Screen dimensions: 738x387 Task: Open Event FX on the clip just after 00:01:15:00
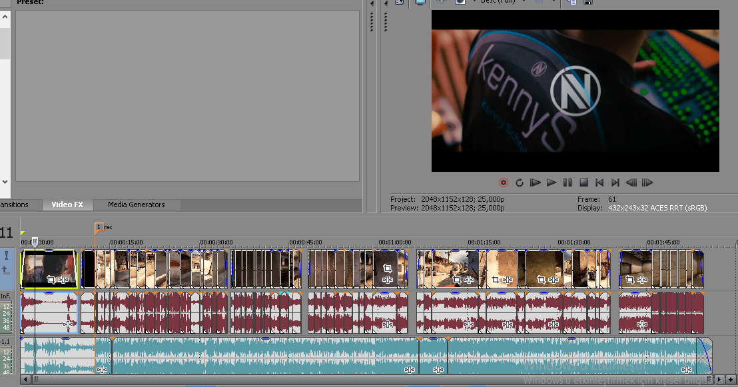point(508,280)
